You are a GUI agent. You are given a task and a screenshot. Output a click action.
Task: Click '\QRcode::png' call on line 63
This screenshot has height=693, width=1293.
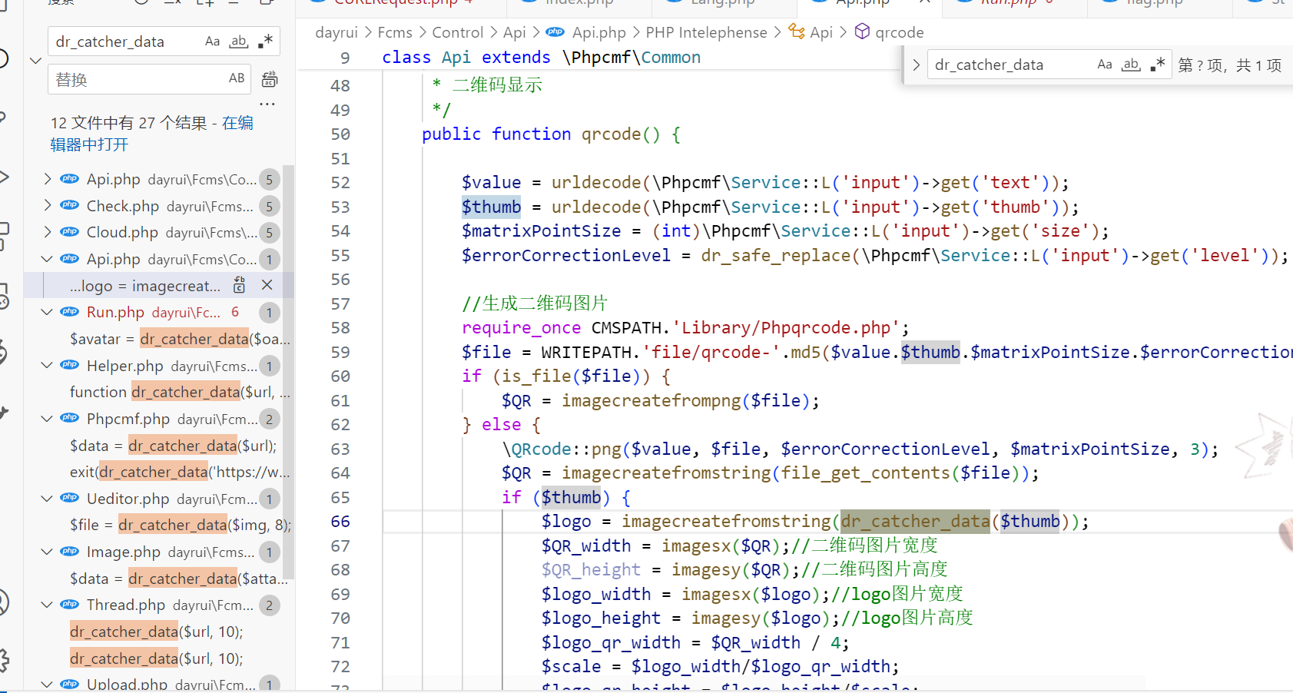point(562,449)
